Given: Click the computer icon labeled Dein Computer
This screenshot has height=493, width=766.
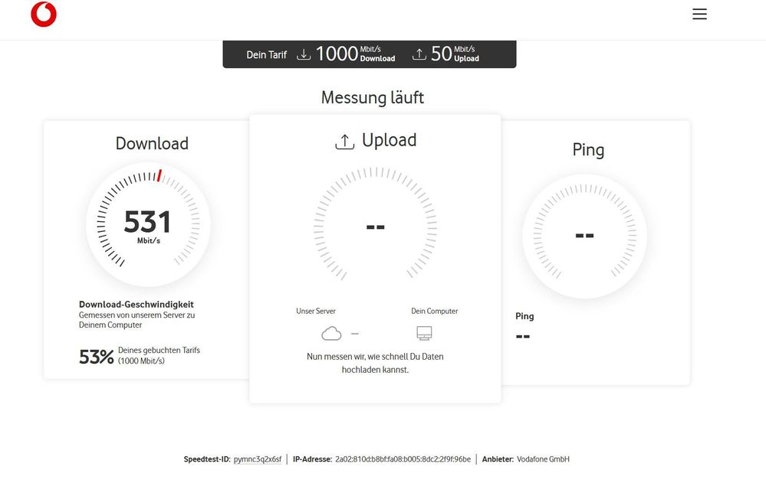Looking at the screenshot, I should [423, 331].
